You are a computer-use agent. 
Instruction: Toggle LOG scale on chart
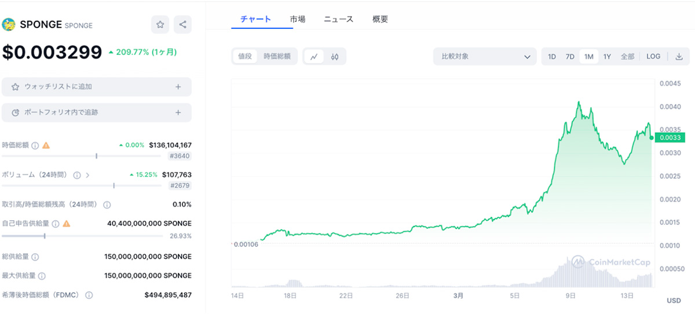coord(653,57)
